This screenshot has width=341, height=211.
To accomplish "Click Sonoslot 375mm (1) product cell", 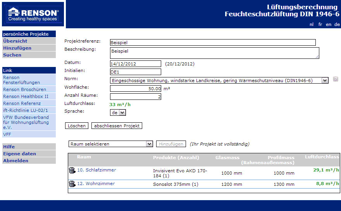I will (x=176, y=184).
